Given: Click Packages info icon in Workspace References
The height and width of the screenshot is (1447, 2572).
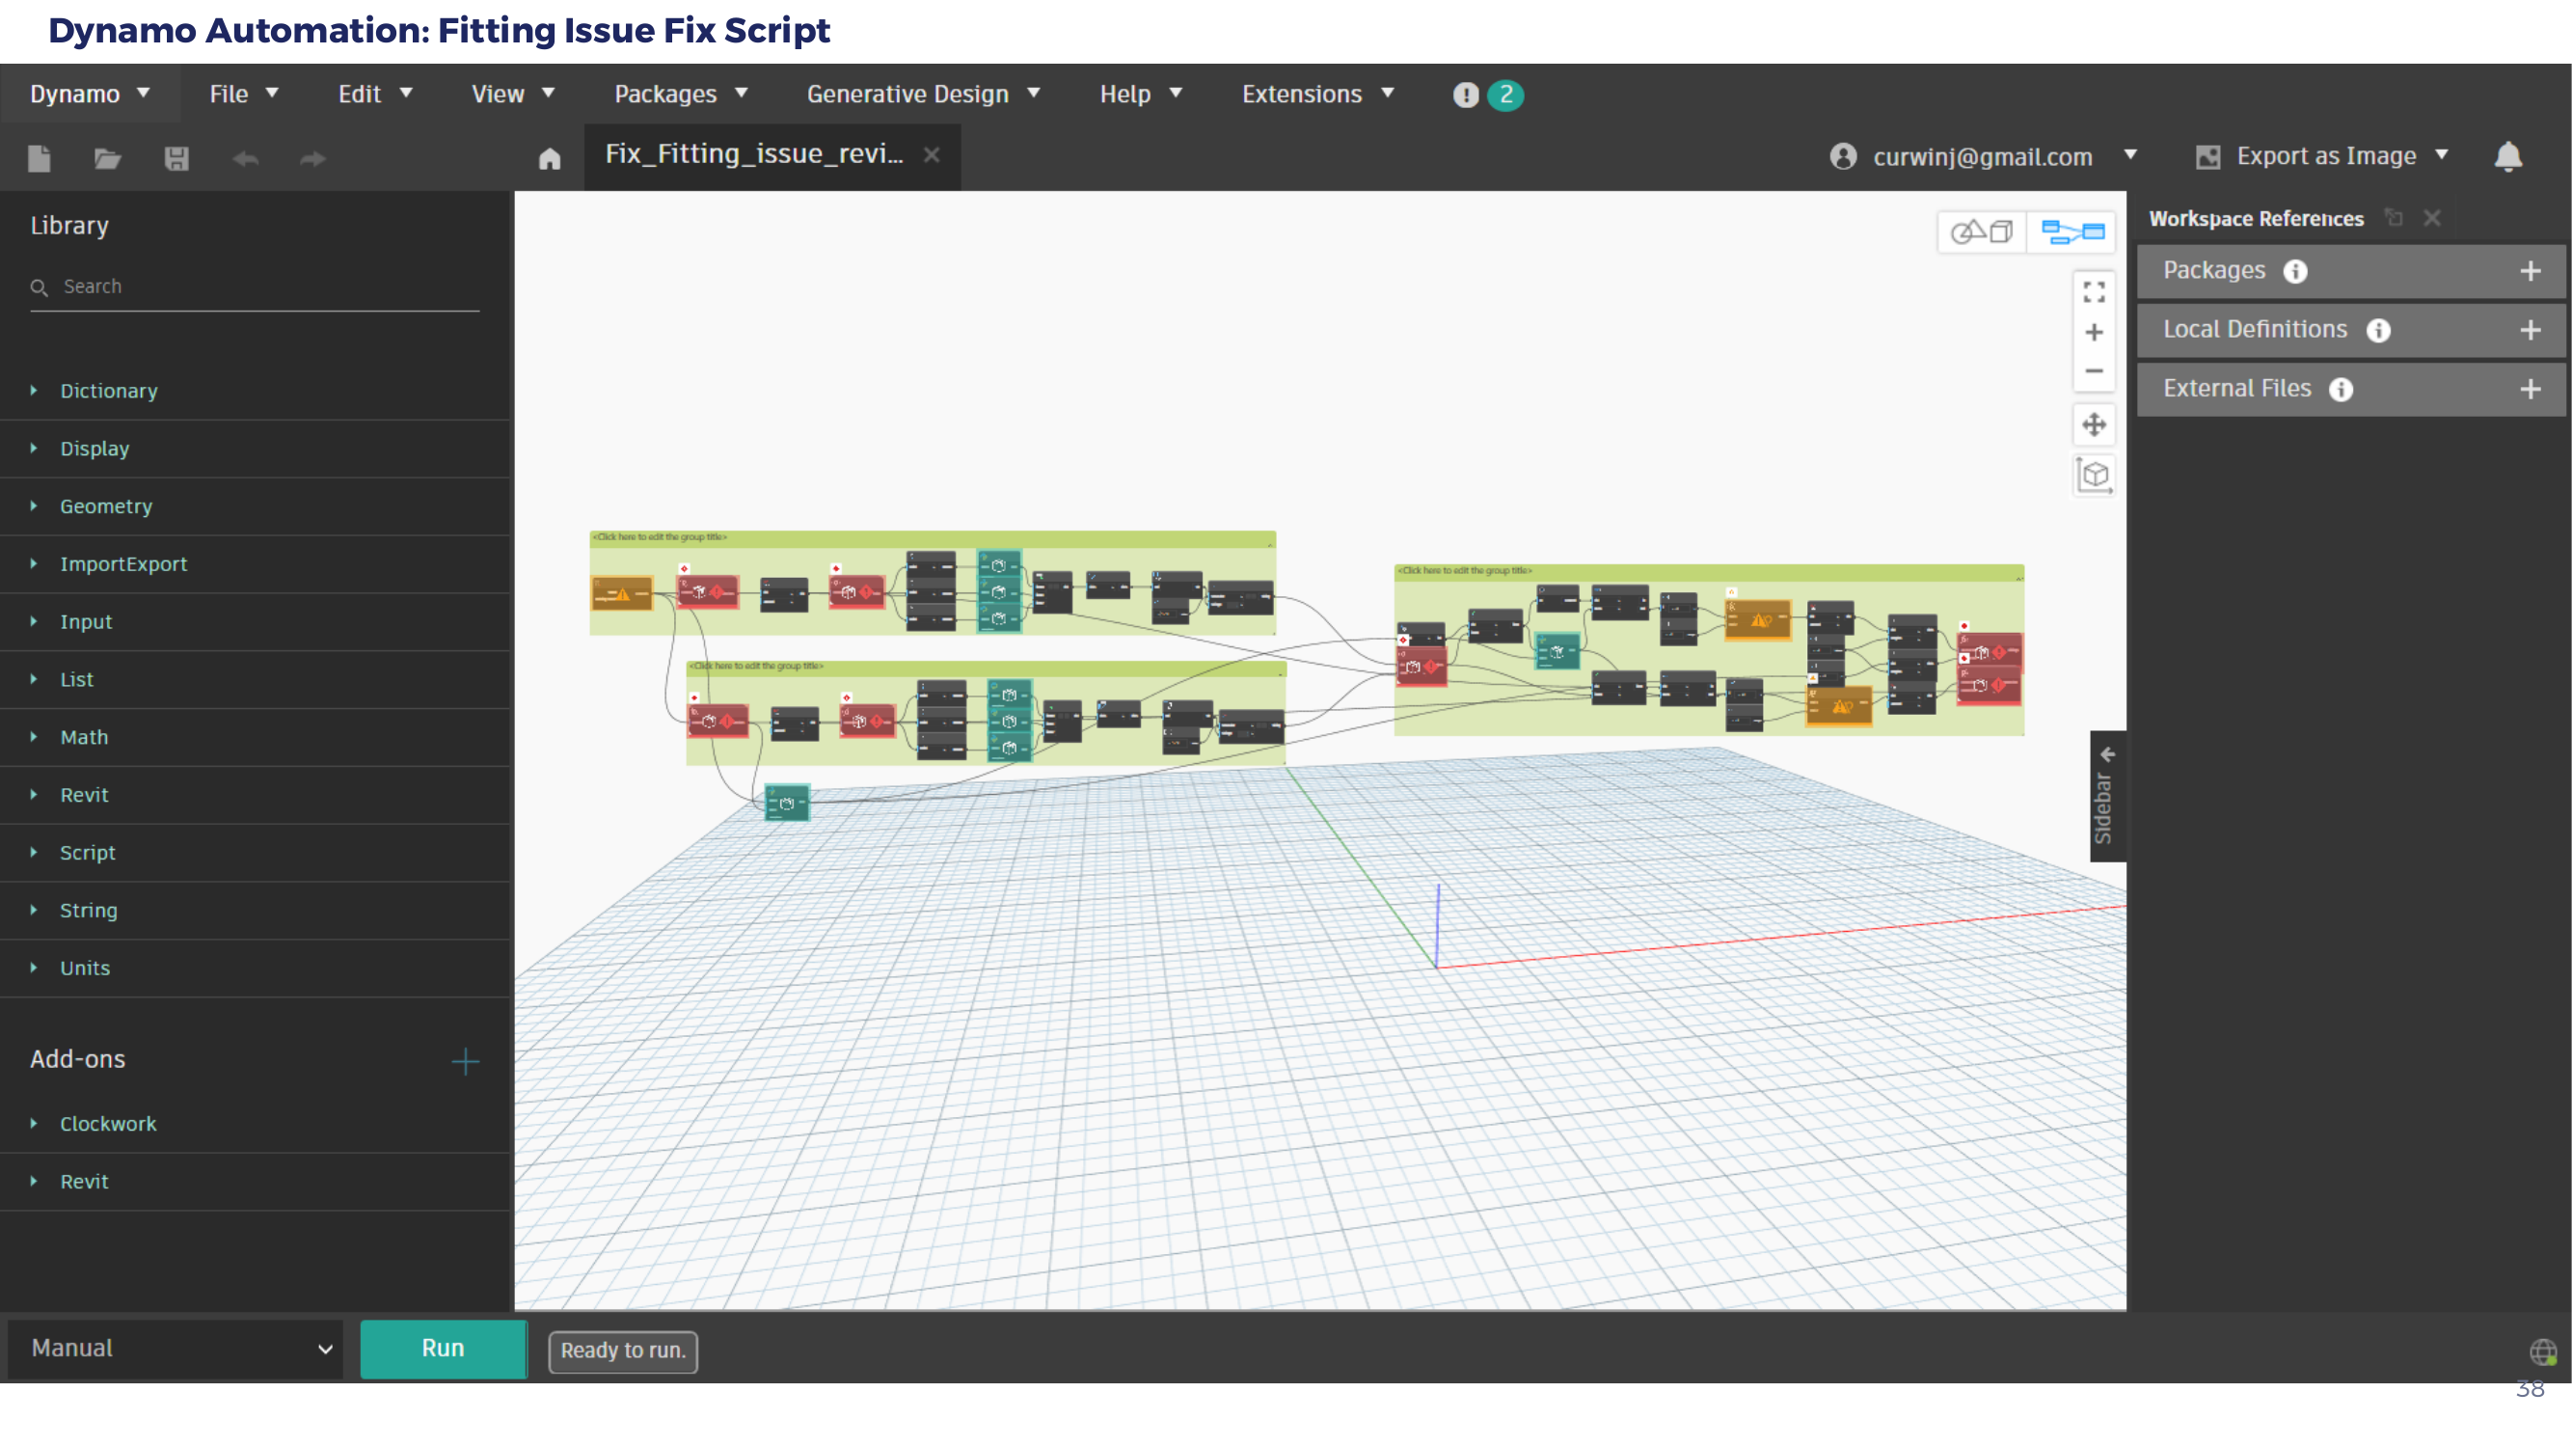Looking at the screenshot, I should [x=2295, y=272].
